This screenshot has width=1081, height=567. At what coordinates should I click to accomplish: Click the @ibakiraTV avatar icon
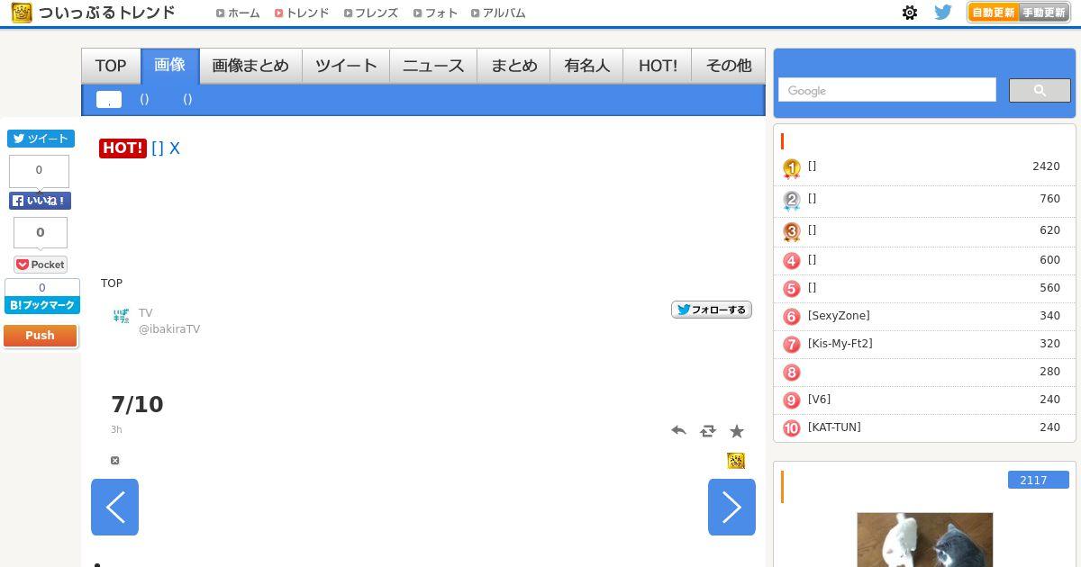coord(121,316)
